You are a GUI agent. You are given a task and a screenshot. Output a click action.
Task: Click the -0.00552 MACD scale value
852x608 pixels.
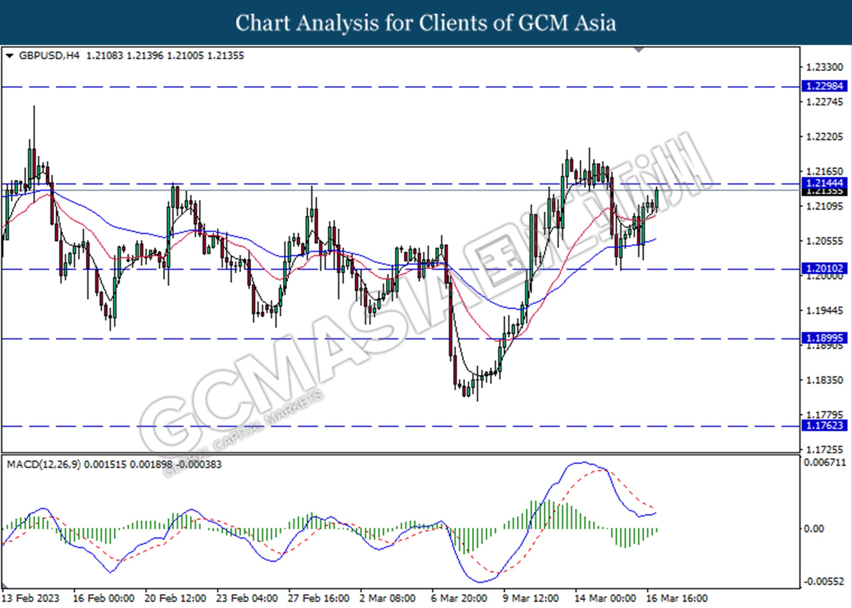pos(823,582)
